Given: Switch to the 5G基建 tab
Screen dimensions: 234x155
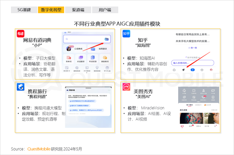Looking at the screenshot, I should point(24,10).
